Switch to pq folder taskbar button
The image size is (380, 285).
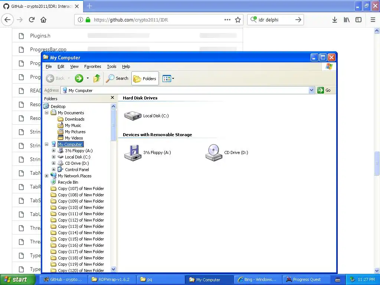160,279
